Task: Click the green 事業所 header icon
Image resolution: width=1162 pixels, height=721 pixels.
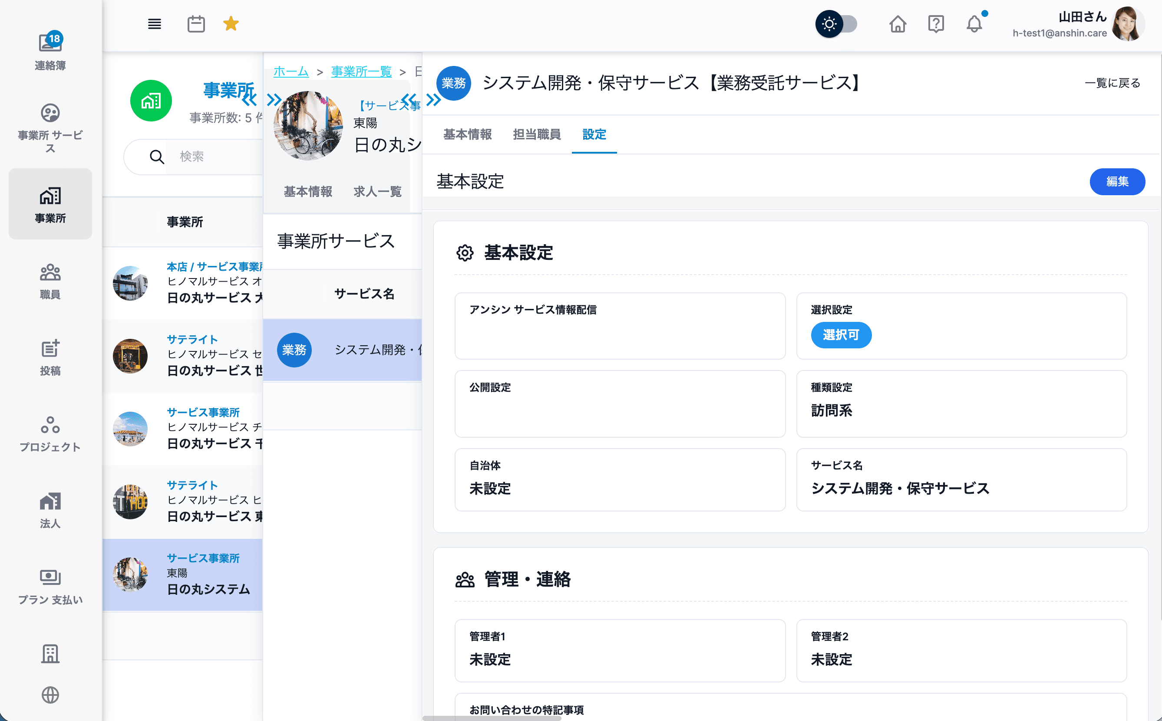Action: click(x=151, y=101)
